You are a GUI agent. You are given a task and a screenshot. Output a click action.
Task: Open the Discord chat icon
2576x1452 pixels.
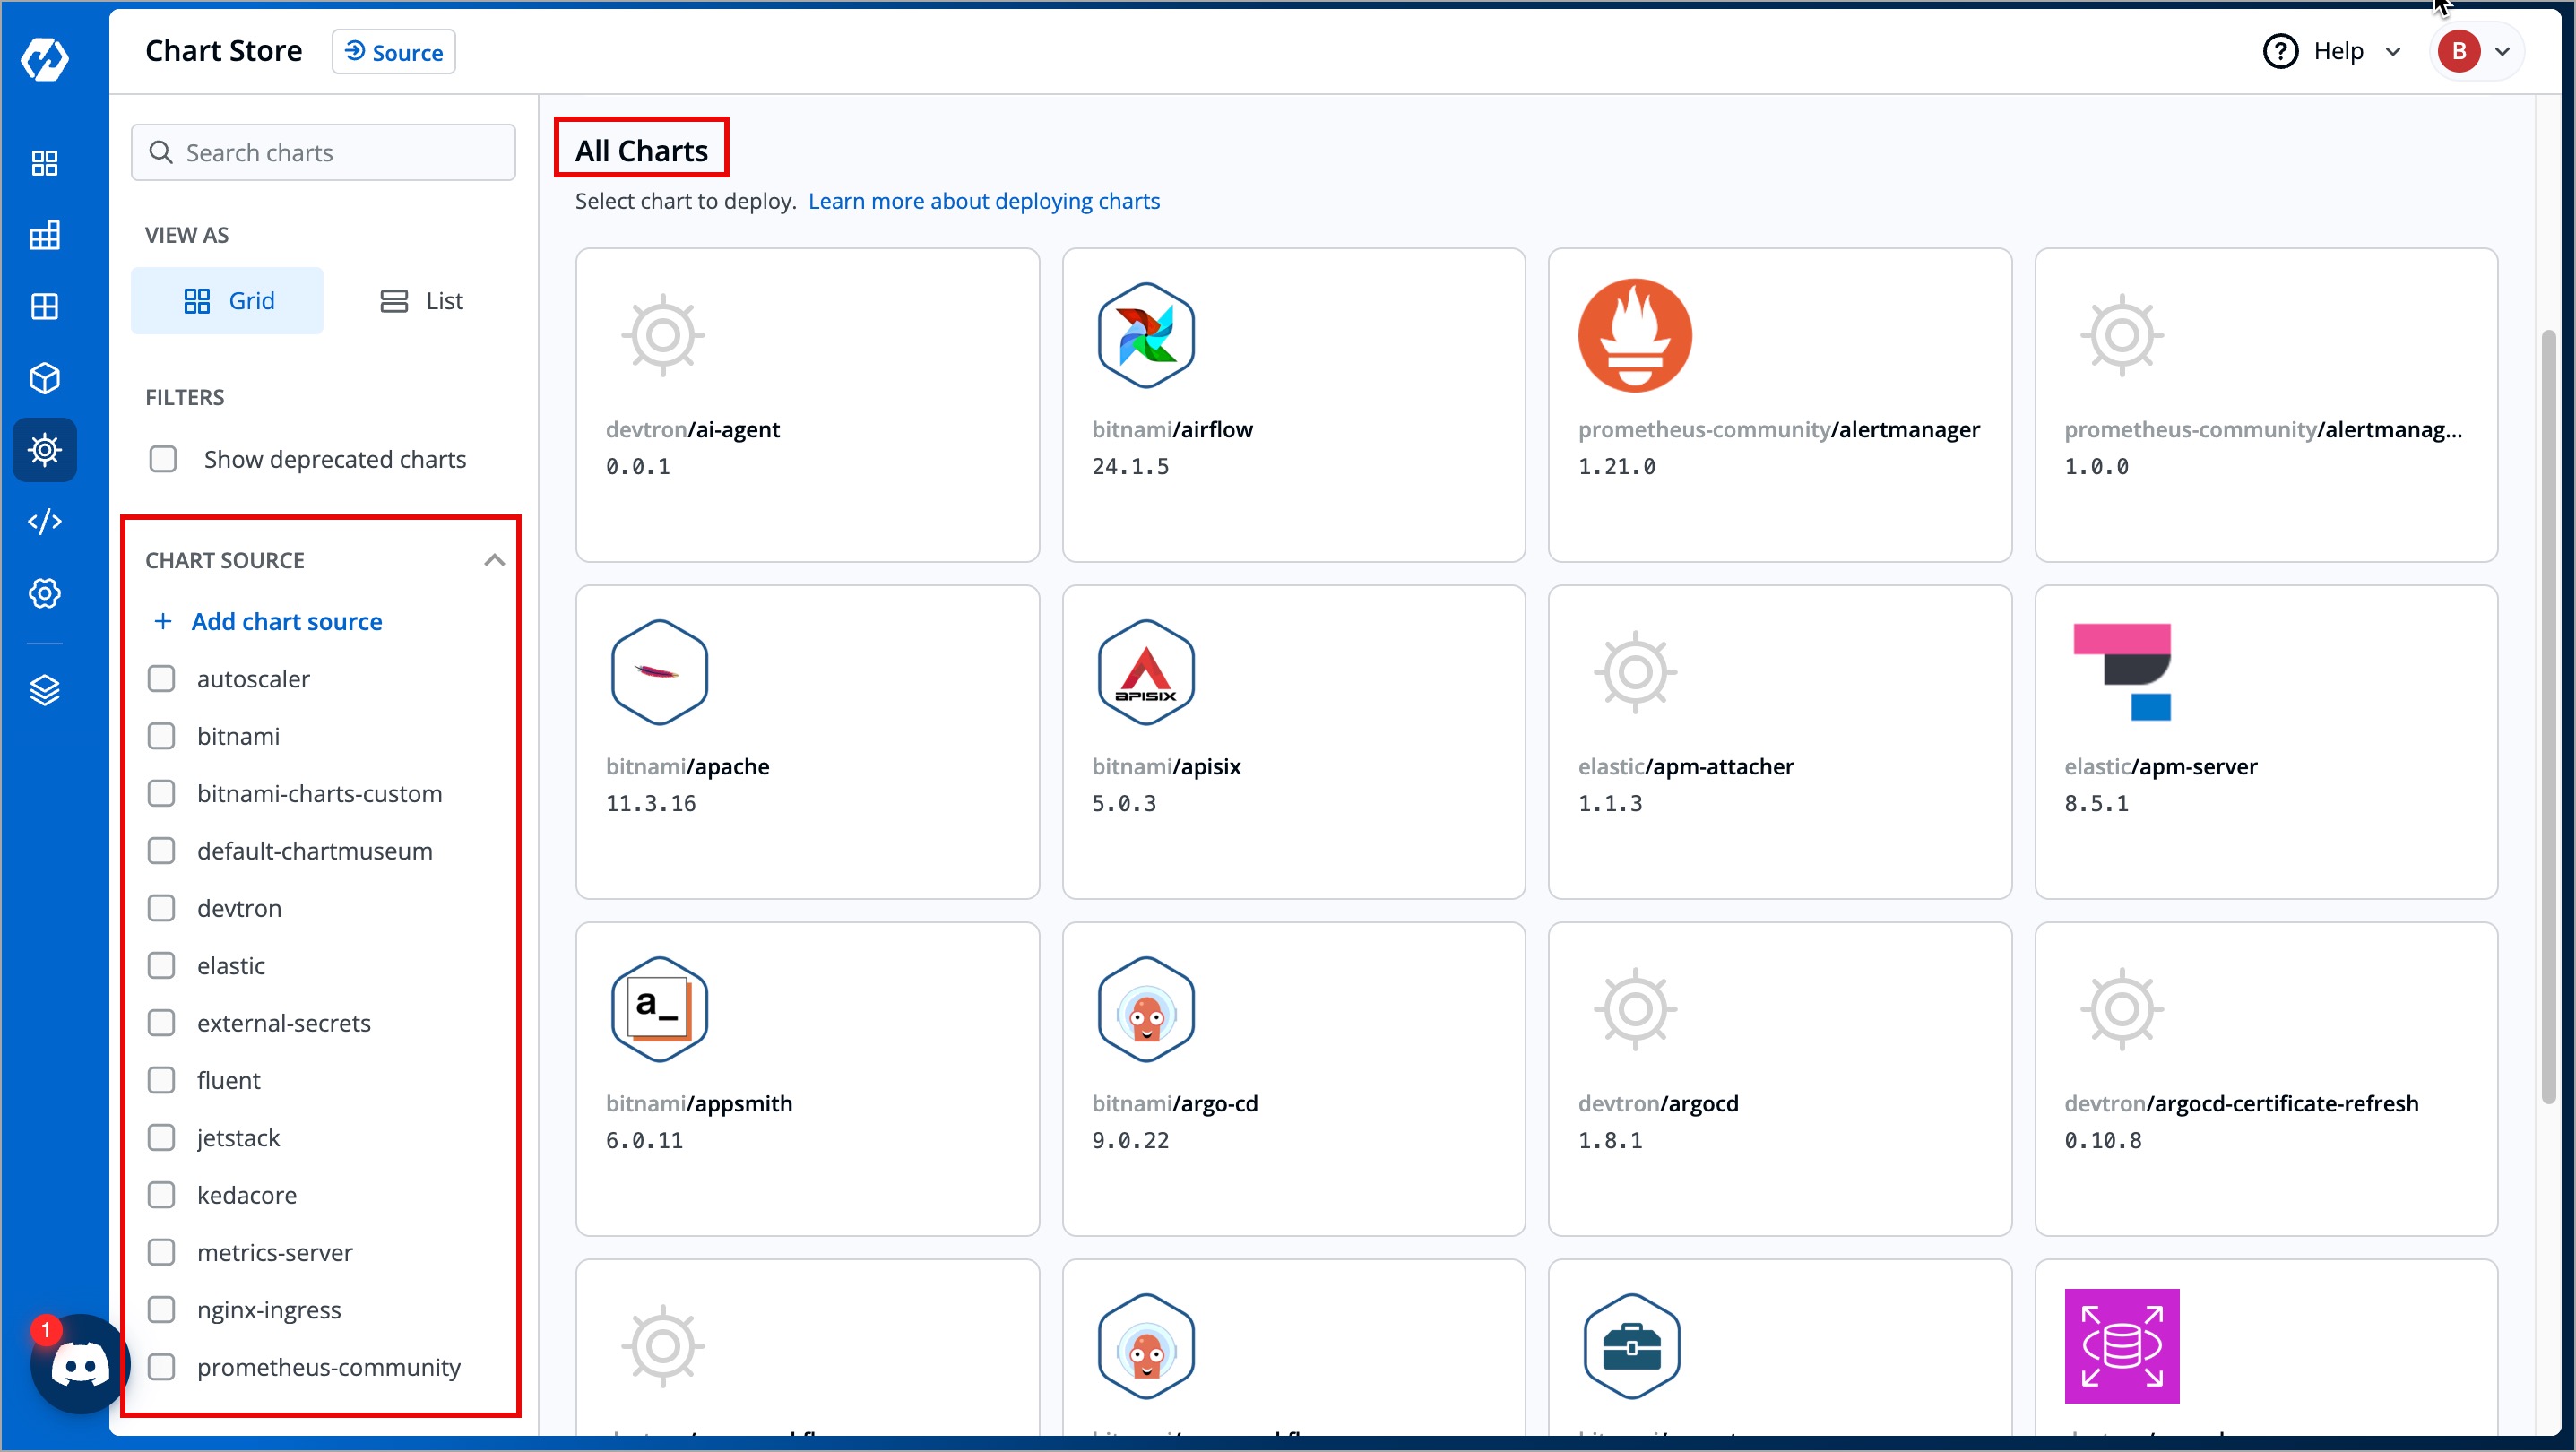(80, 1364)
